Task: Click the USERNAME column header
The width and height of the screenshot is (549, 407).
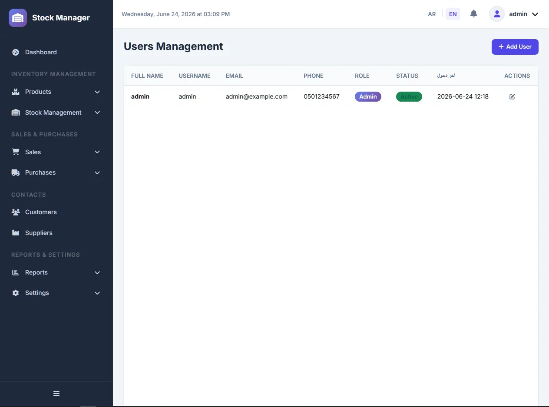Action: click(x=195, y=76)
